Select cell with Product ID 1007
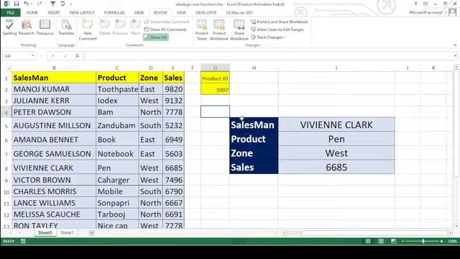Image resolution: width=460 pixels, height=259 pixels. pos(215,90)
